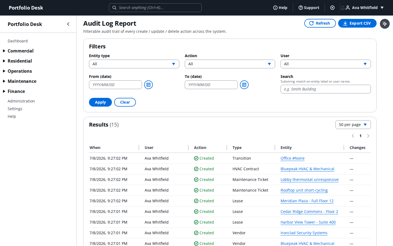
Task: Click the To date input field
Action: tap(211, 85)
